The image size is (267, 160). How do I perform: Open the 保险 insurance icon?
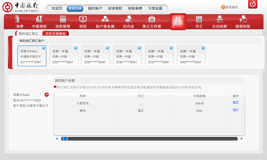83,22
